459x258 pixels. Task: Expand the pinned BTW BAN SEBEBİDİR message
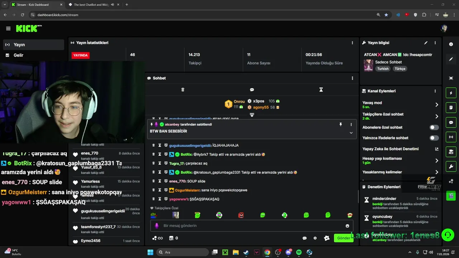[351, 133]
